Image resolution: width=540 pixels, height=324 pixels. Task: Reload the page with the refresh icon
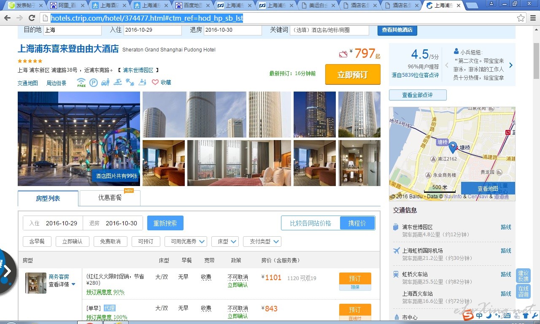click(32, 18)
